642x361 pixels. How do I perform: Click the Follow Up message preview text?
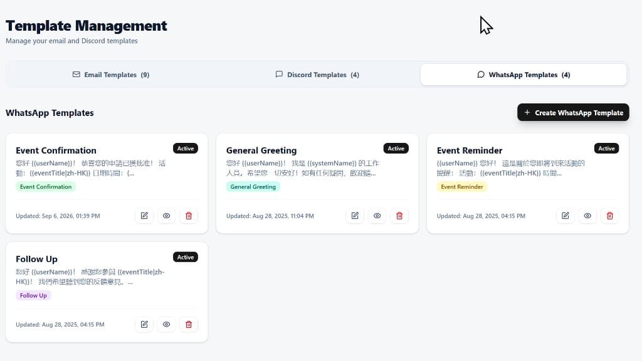click(90, 276)
